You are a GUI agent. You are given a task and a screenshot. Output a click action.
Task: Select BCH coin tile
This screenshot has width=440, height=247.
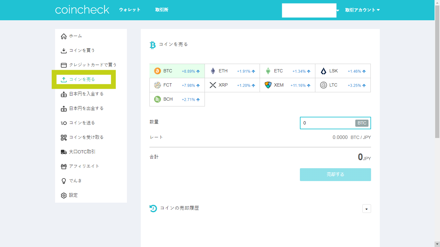(x=177, y=99)
